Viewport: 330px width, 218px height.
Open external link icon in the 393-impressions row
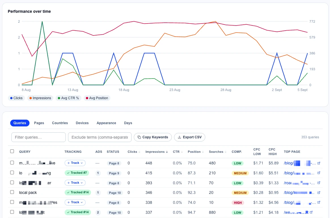(319, 183)
